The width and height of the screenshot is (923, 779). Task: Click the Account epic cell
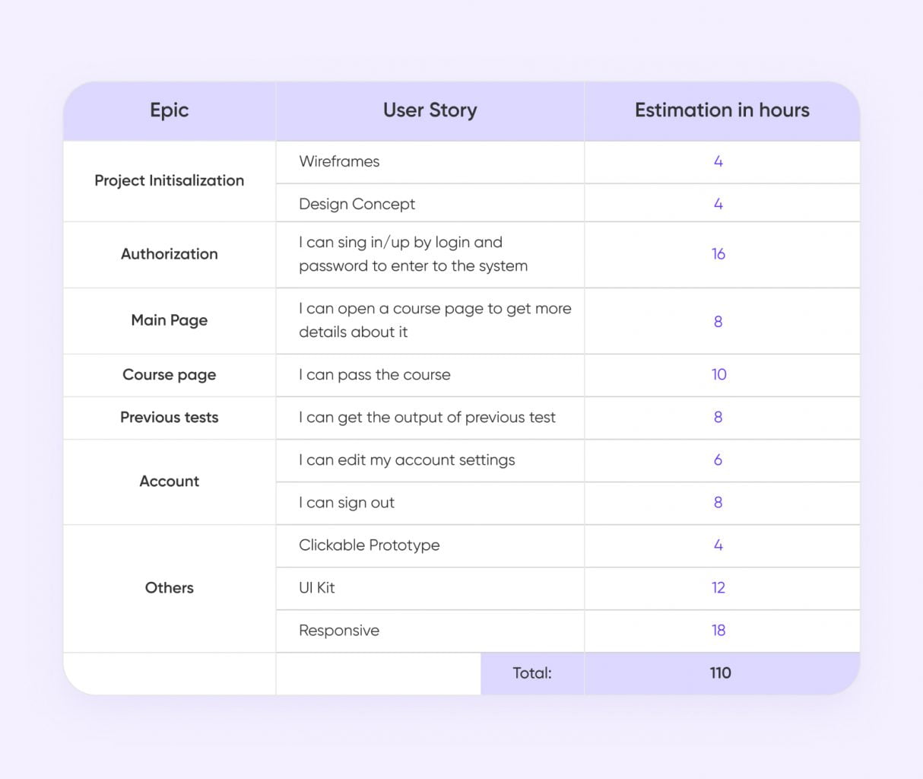point(169,482)
